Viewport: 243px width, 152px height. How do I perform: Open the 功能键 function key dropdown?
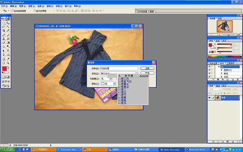click(111, 78)
